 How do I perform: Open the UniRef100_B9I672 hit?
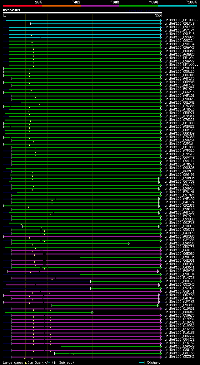click(x=179, y=89)
